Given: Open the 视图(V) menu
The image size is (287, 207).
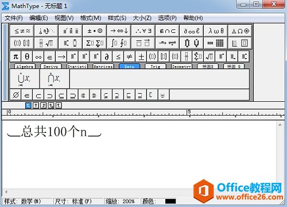Looking at the screenshot, I should (x=64, y=18).
